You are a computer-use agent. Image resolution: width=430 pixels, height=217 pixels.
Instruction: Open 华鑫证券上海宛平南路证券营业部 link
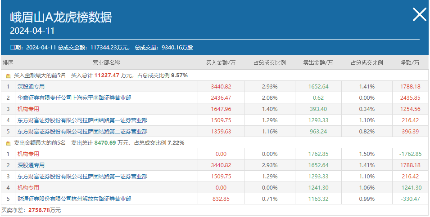[x=74, y=98]
